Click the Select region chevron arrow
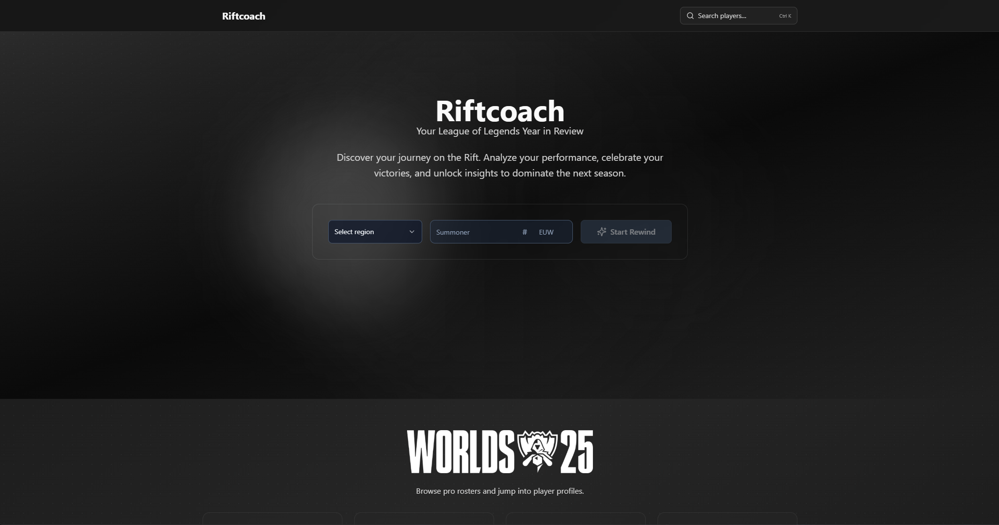Viewport: 999px width, 525px height. click(411, 232)
